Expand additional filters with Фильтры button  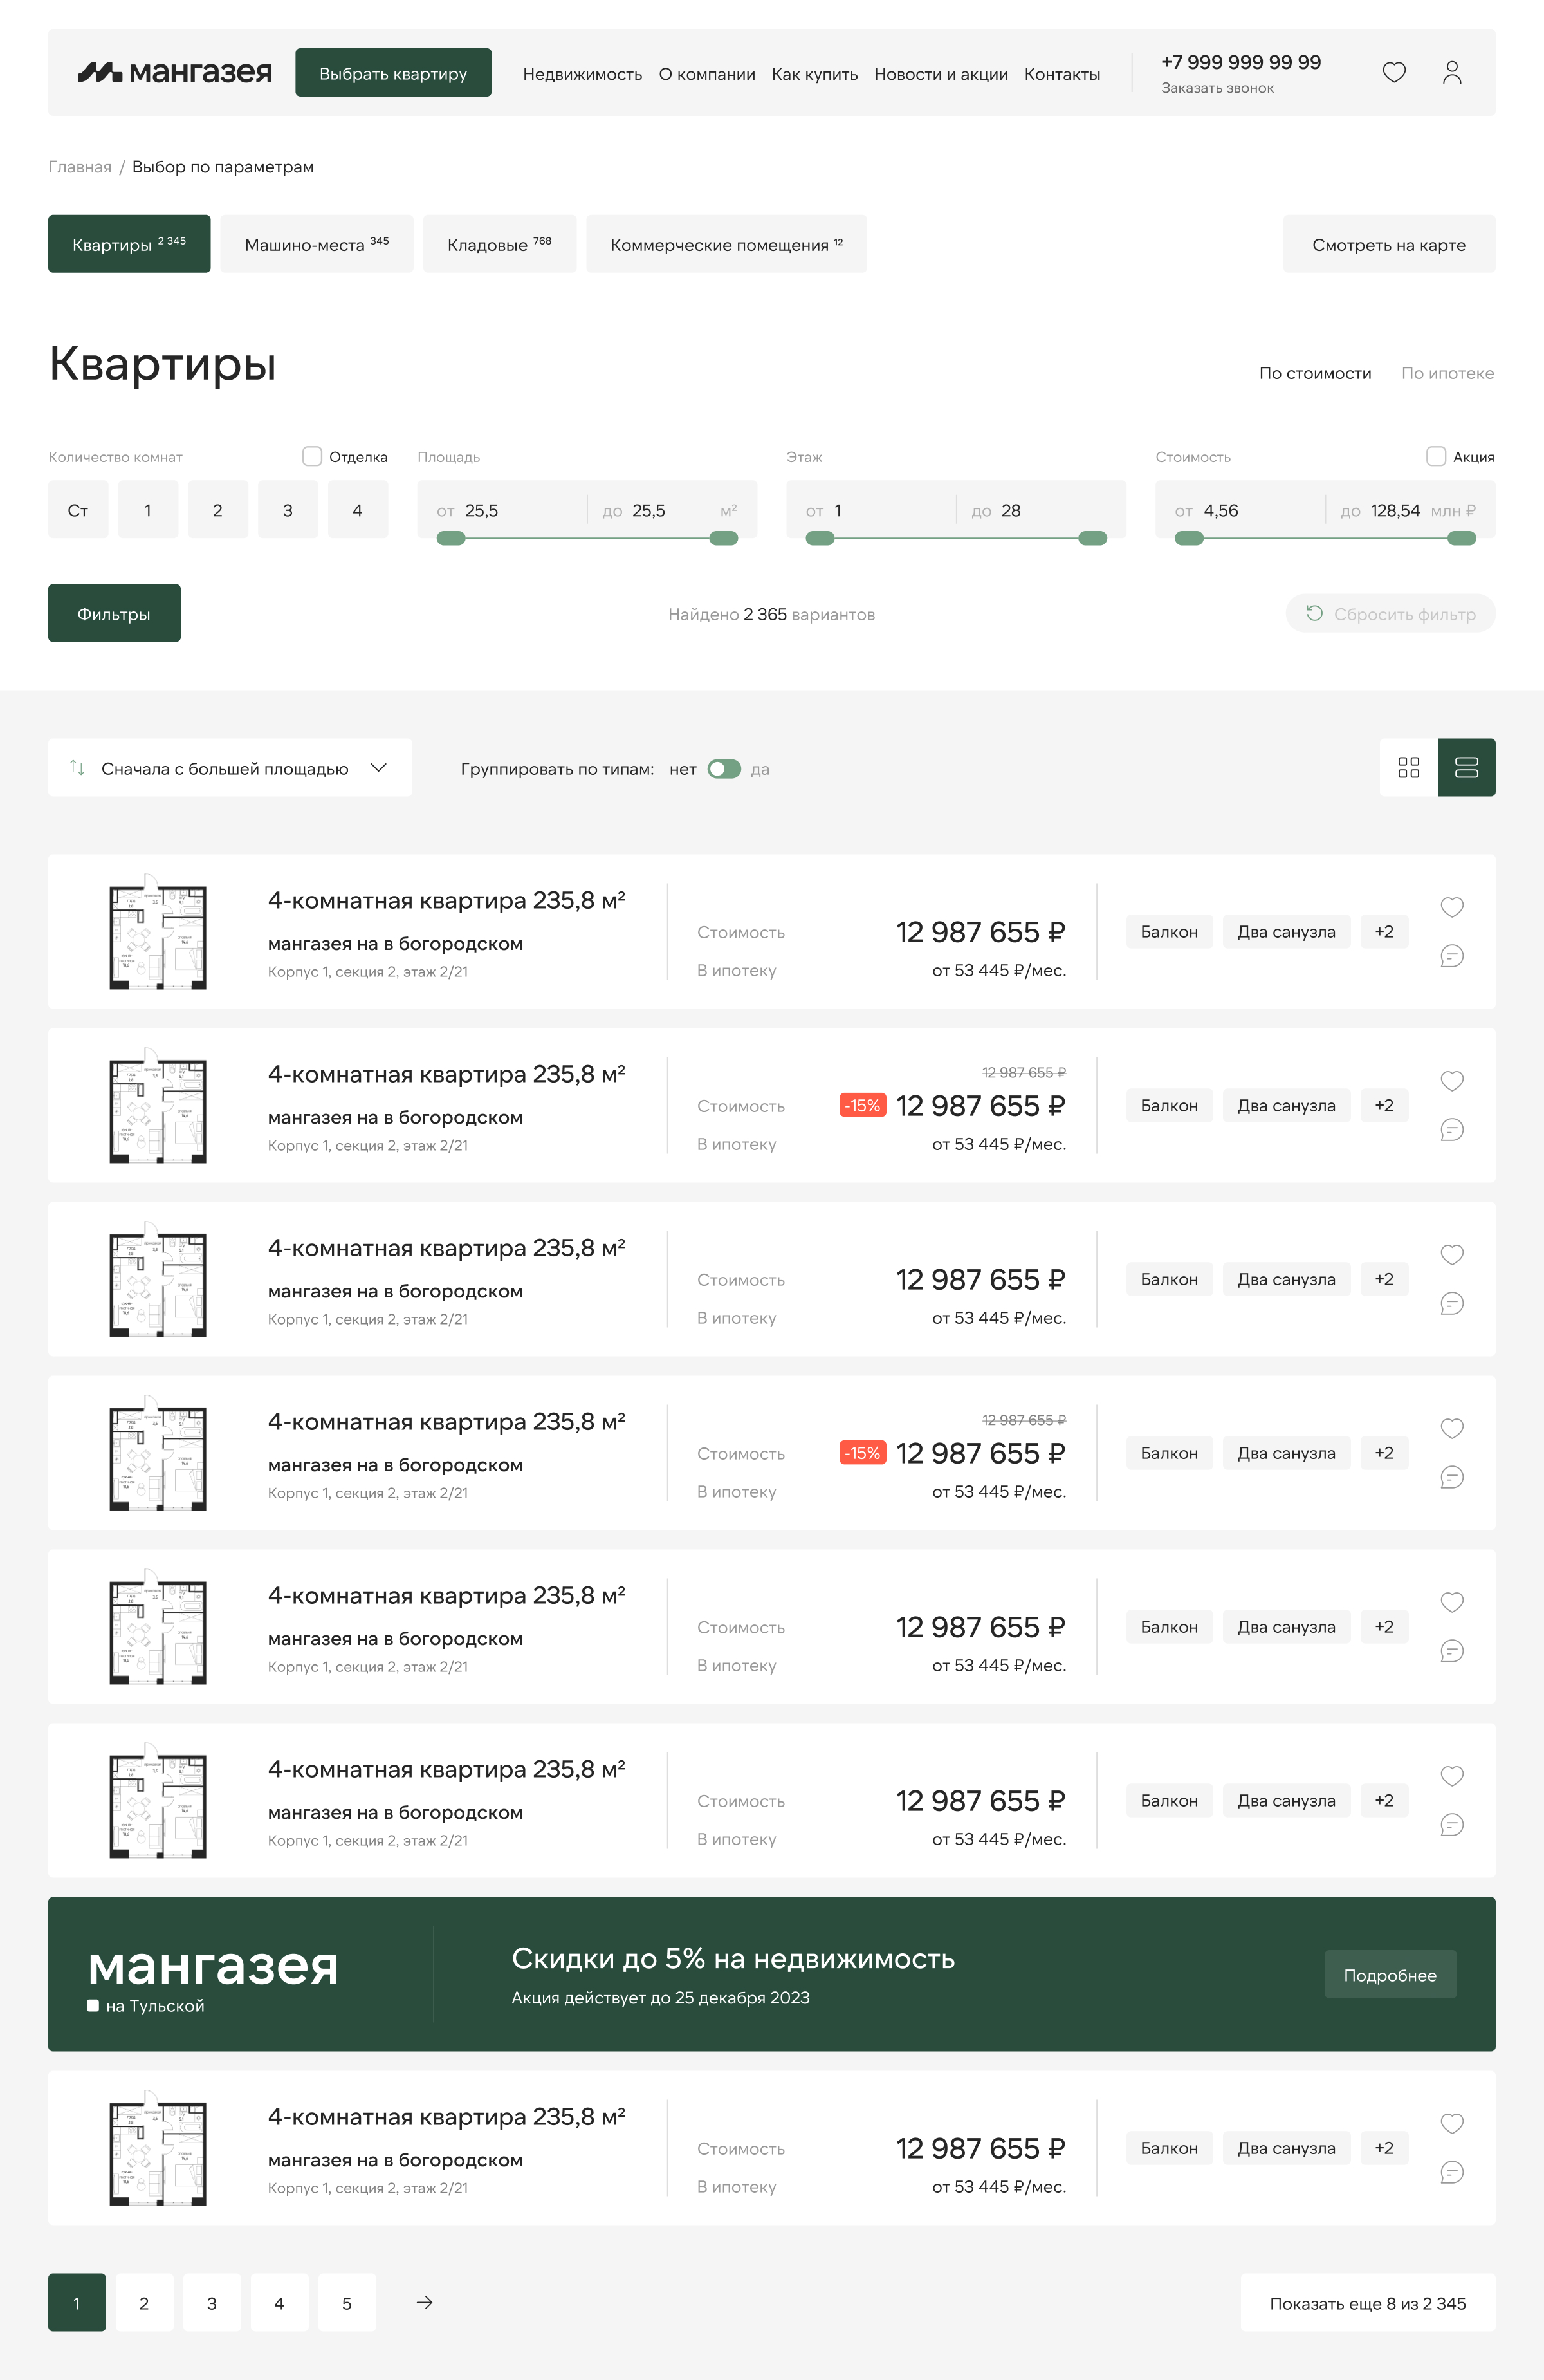[114, 613]
